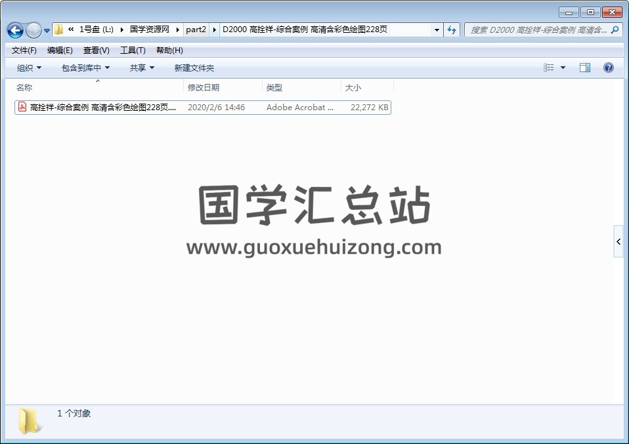Open the more view options arrow
Viewport: 629px width, 444px height.
[563, 68]
